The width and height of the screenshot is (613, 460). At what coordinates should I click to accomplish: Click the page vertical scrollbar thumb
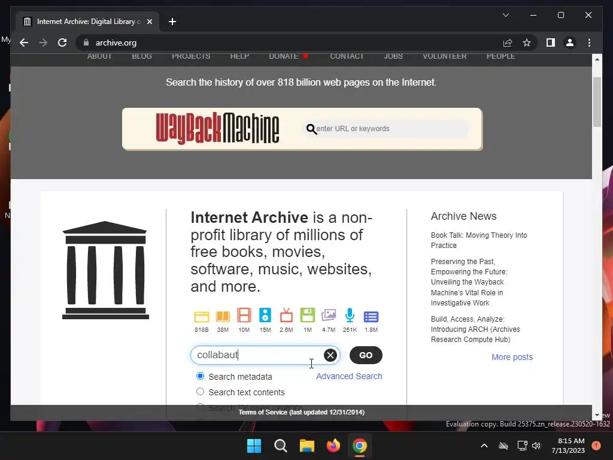pyautogui.click(x=597, y=102)
